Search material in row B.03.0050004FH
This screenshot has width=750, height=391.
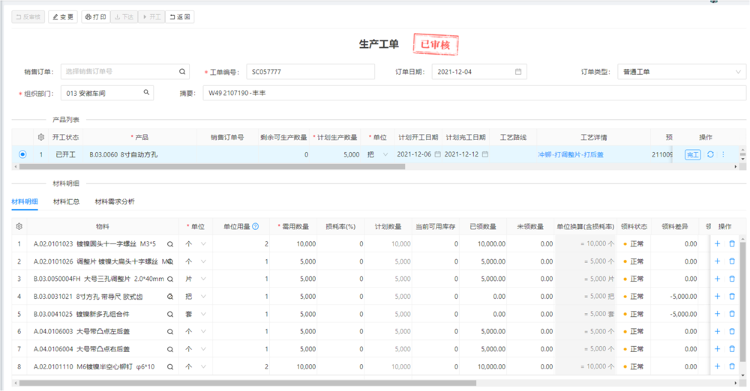coord(169,279)
